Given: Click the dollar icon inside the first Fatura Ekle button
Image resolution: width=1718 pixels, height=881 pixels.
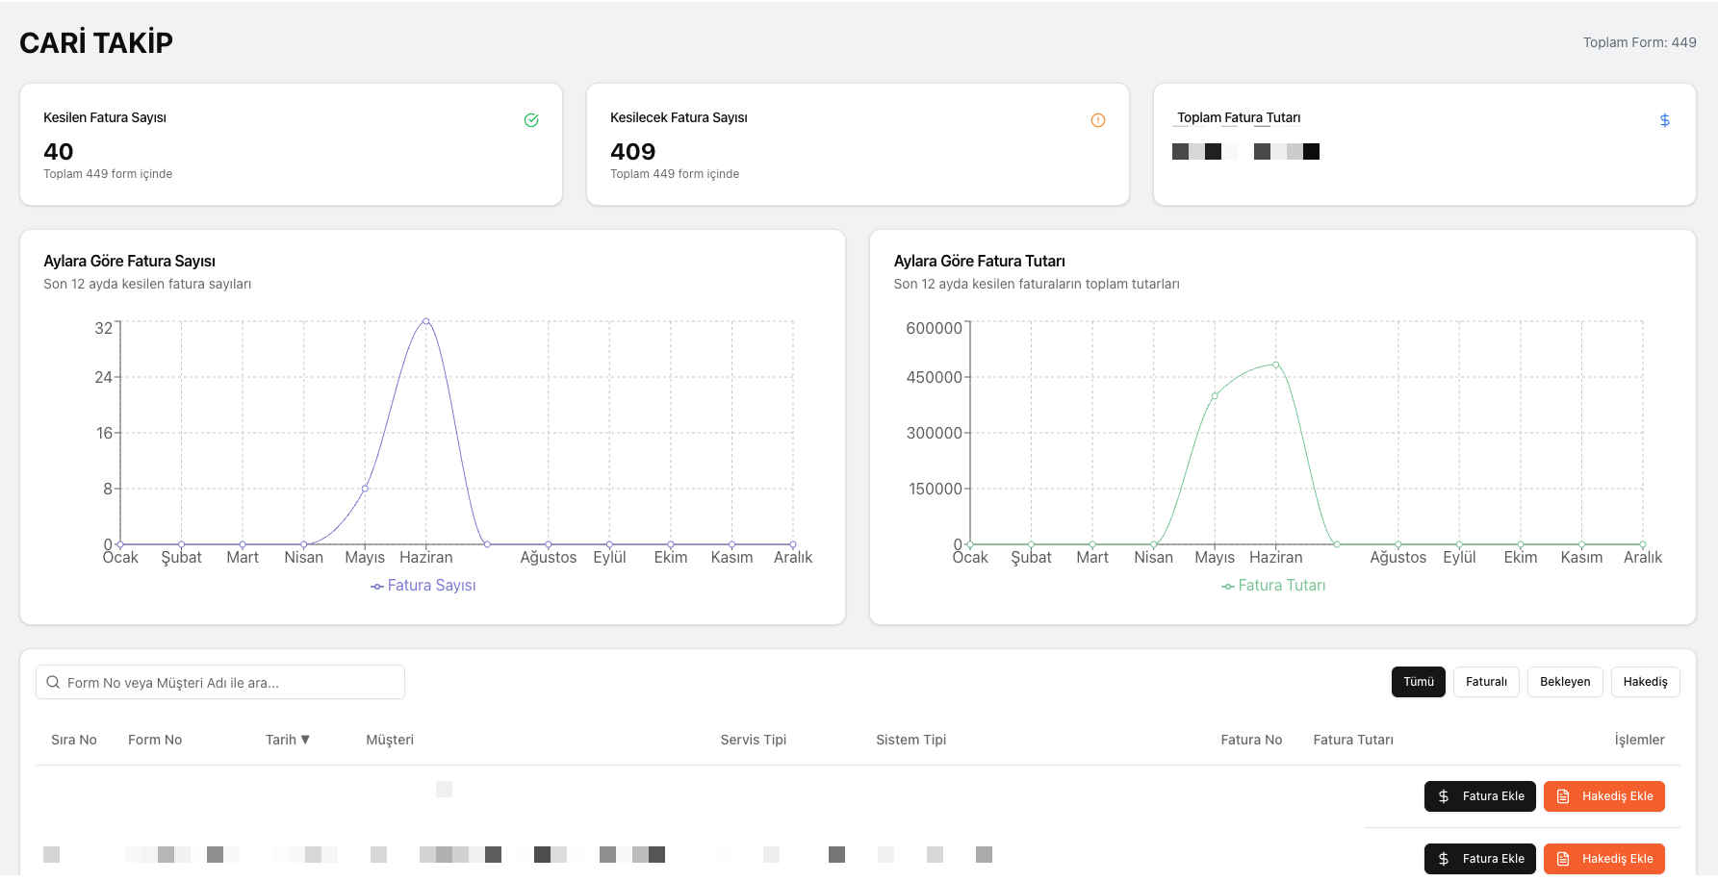Looking at the screenshot, I should (x=1444, y=796).
